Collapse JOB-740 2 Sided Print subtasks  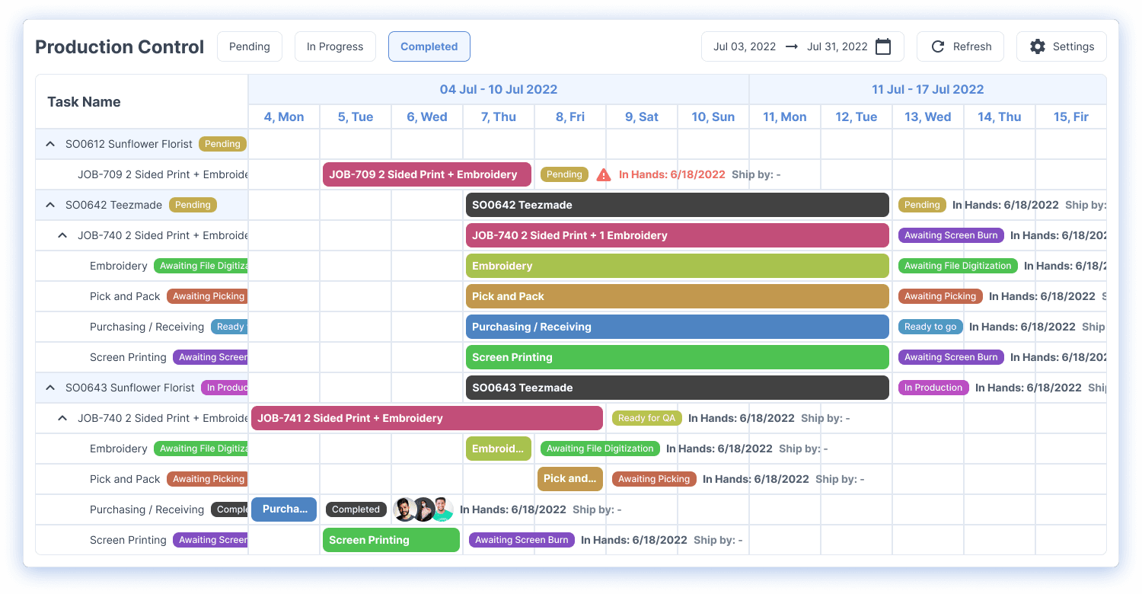[x=62, y=235]
